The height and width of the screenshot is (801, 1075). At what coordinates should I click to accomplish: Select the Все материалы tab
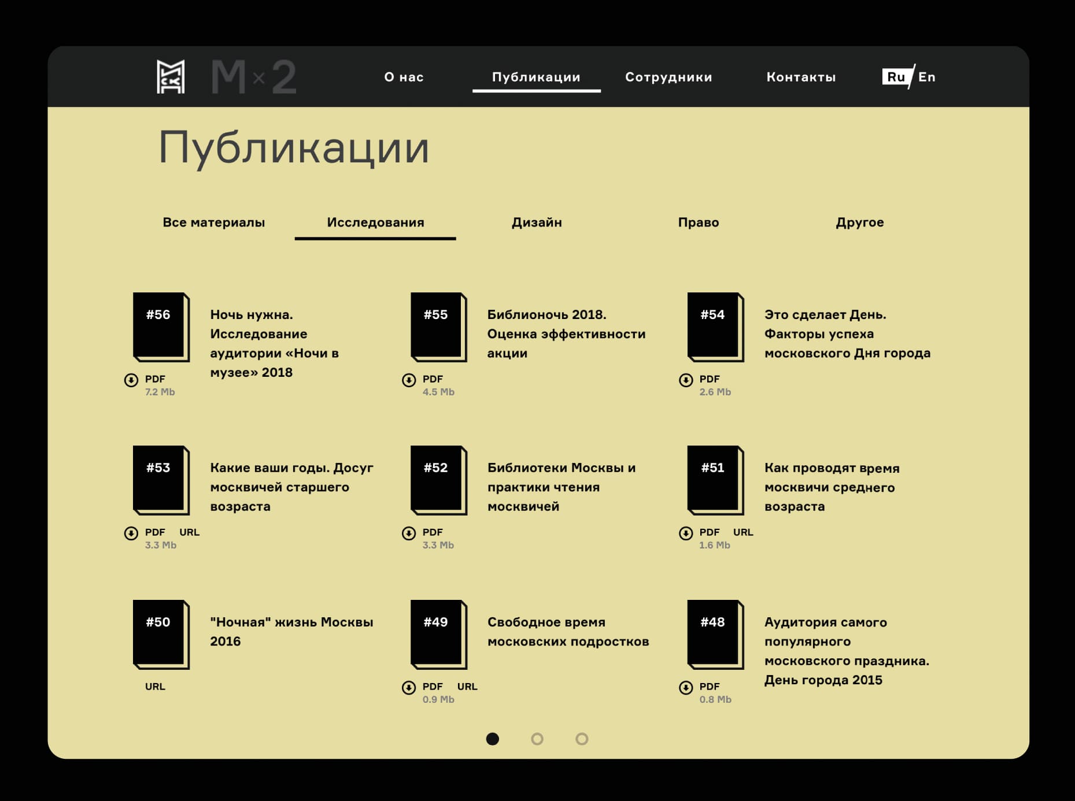213,222
